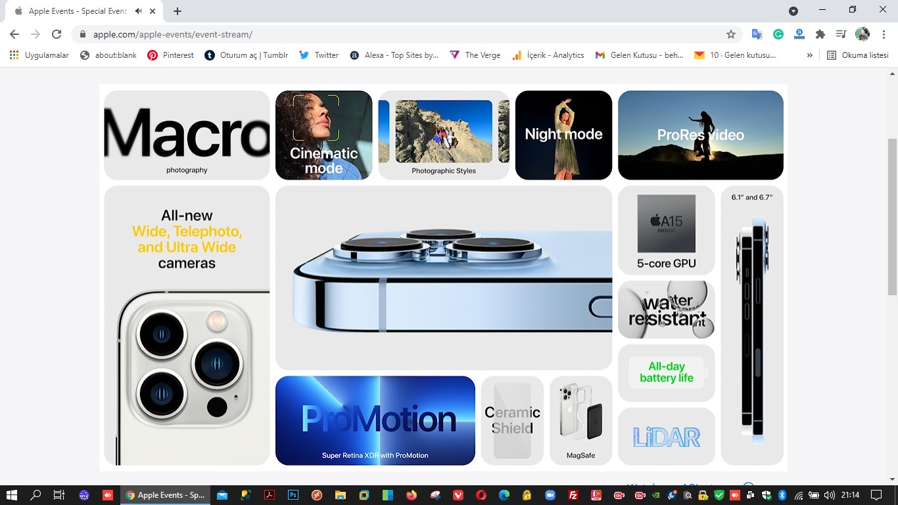
Task: Open the İçerik - Analytics bookmark
Action: pyautogui.click(x=548, y=55)
